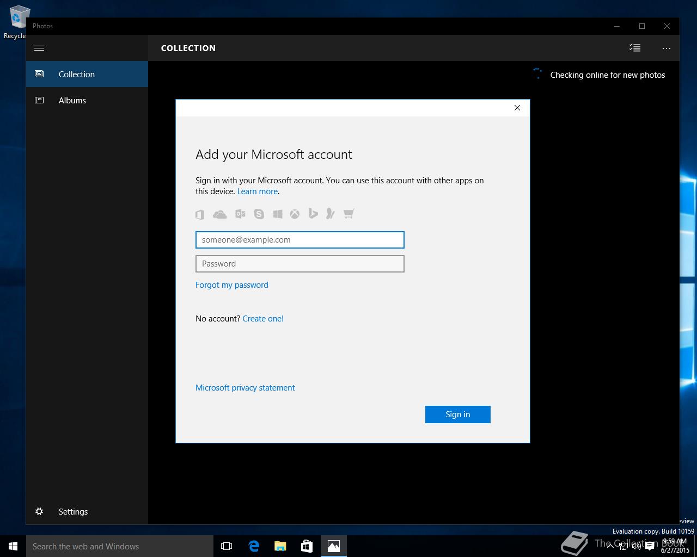Viewport: 697px width, 557px height.
Task: Click the COLLECTION header title
Action: tap(188, 48)
